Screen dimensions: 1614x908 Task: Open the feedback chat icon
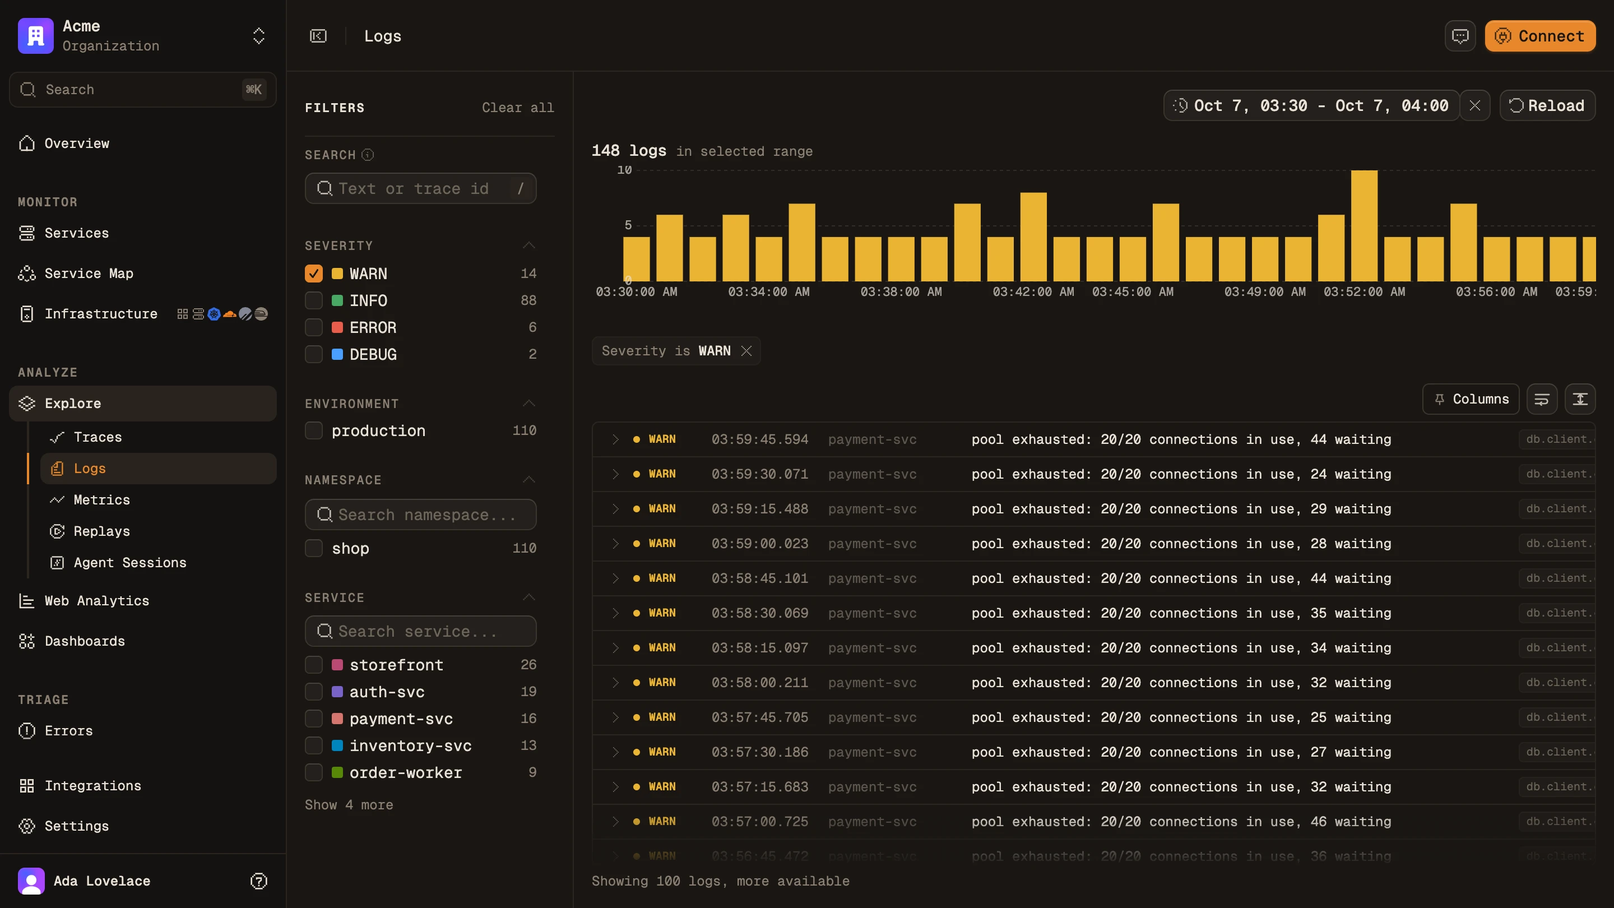(1460, 36)
